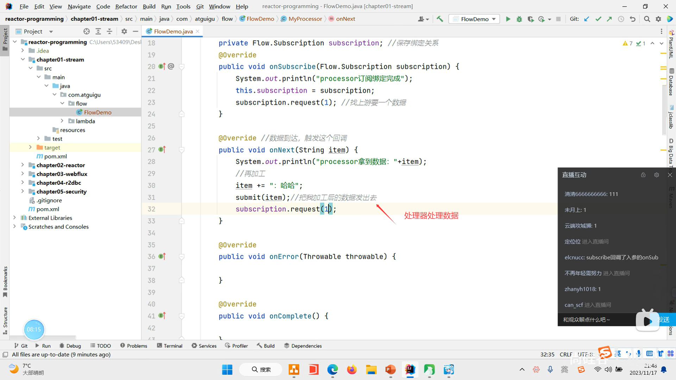Open FlowDemo run configuration dropdown
The height and width of the screenshot is (380, 676).
(474, 19)
